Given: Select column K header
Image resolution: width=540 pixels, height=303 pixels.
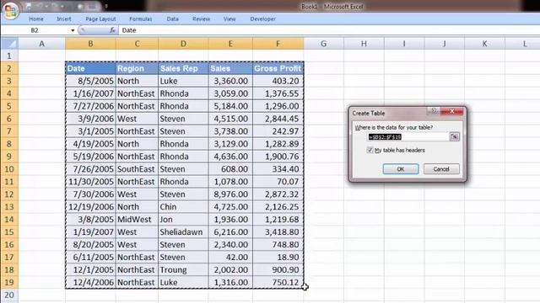Looking at the screenshot, I should [x=484, y=44].
